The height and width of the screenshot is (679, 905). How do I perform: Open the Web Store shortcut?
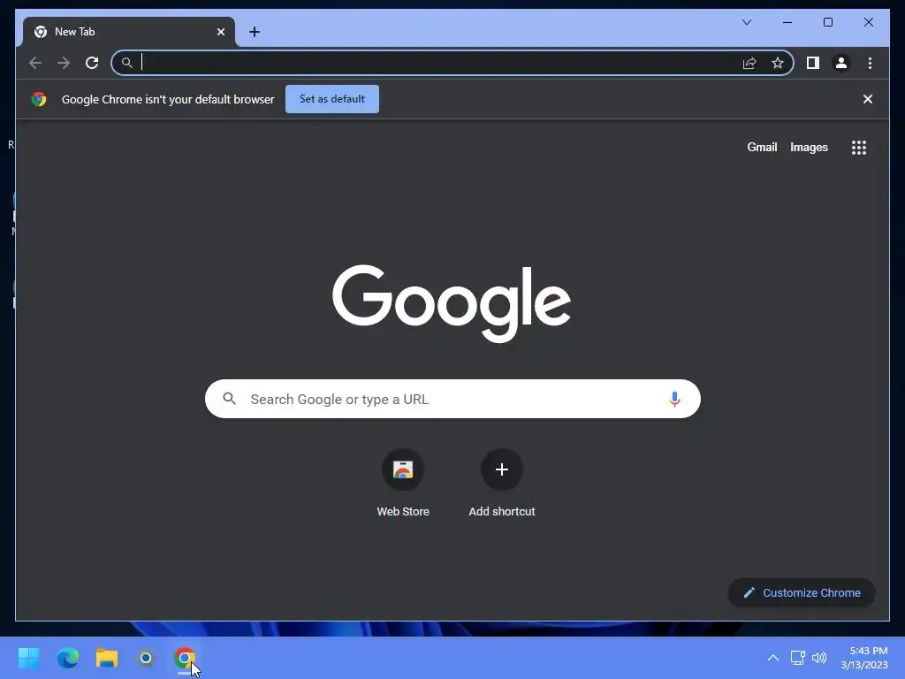(403, 483)
